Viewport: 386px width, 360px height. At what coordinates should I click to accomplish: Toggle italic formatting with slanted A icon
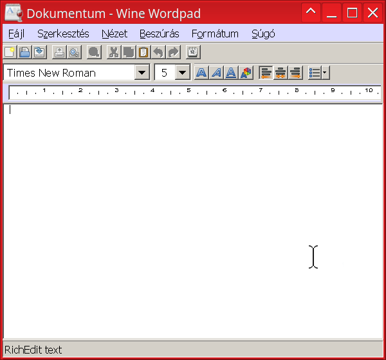point(216,73)
